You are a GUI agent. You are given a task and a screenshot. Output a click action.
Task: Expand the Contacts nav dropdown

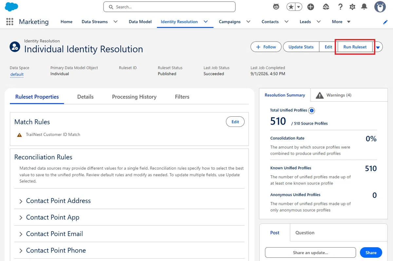point(286,22)
